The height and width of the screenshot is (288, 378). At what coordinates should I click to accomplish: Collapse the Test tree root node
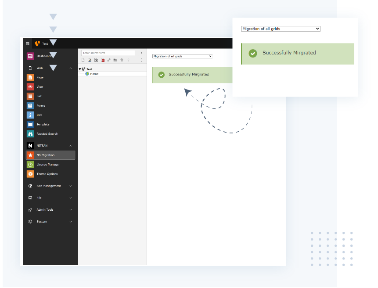80,69
